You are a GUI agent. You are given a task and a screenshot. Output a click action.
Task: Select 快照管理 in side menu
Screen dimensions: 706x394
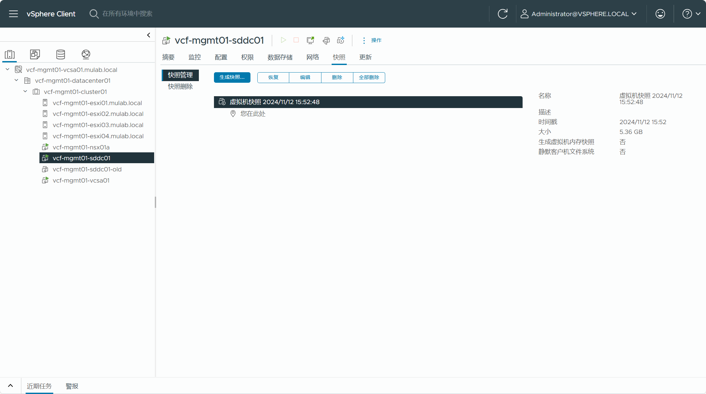click(180, 75)
